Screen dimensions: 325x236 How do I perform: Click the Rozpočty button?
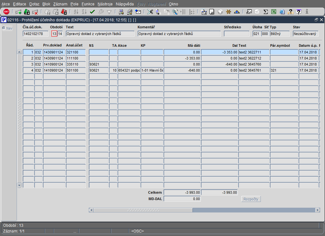[251, 199]
